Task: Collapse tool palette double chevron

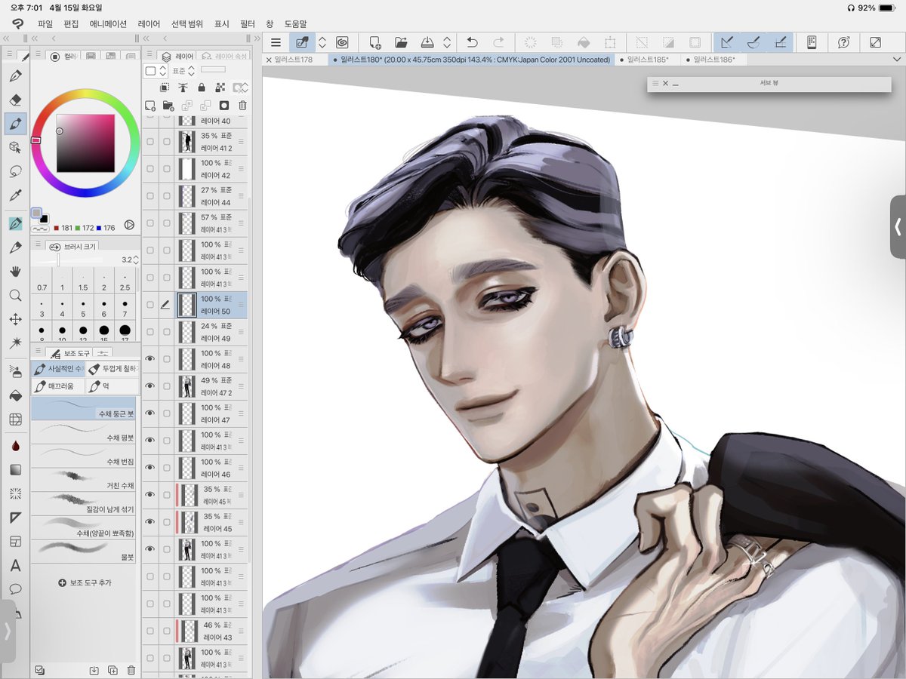Action: pos(8,38)
